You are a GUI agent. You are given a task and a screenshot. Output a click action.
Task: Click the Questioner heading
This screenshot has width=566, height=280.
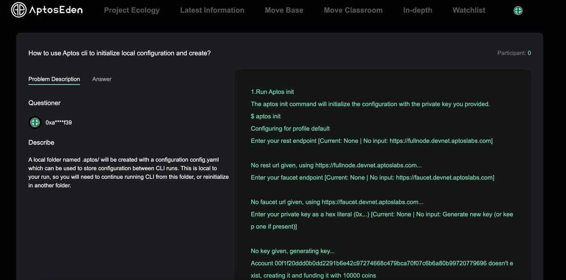click(x=44, y=103)
